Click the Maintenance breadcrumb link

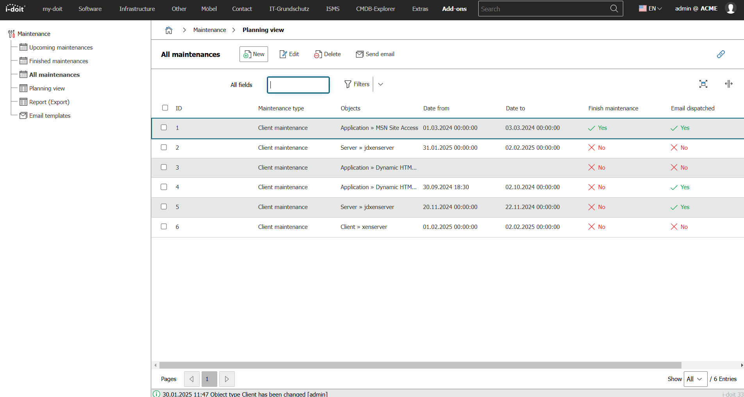pyautogui.click(x=209, y=30)
